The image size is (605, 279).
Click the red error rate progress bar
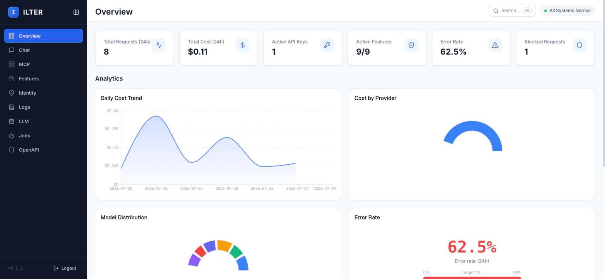pyautogui.click(x=472, y=277)
